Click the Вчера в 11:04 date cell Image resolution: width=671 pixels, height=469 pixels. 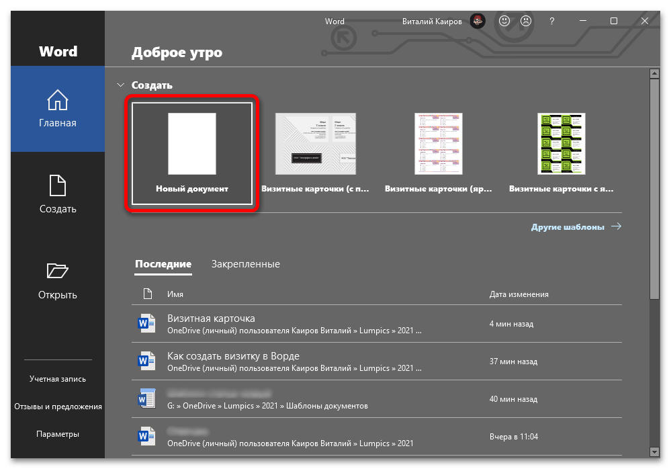[x=514, y=437]
